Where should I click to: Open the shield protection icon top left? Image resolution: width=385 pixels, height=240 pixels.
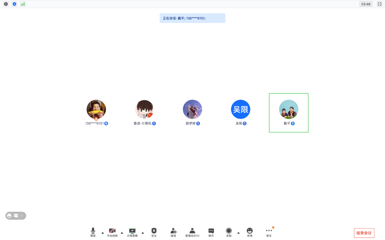(x=14, y=4)
